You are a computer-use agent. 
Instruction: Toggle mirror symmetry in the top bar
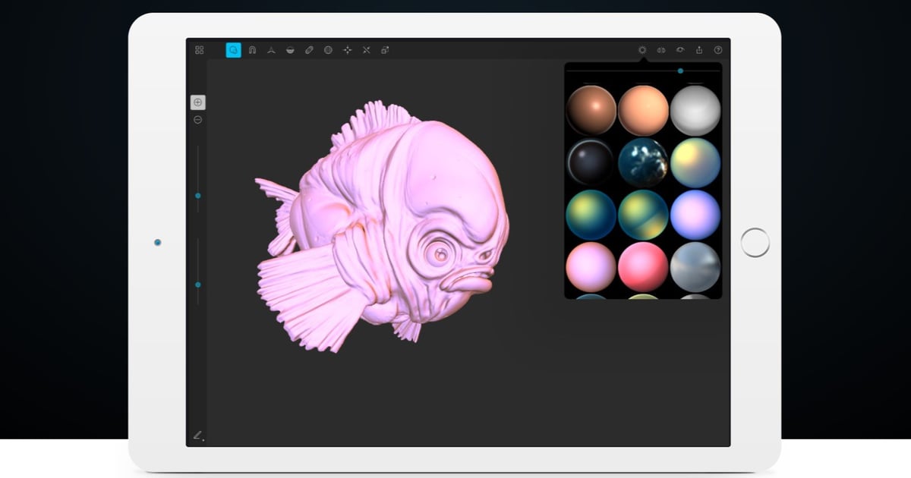point(662,49)
